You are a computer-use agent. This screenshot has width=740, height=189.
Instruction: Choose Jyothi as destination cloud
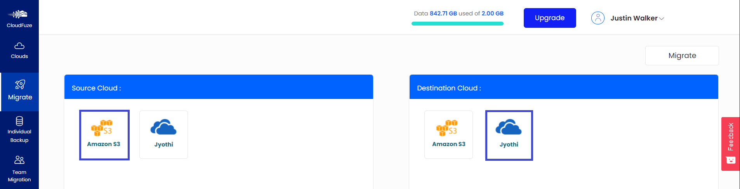tap(509, 135)
